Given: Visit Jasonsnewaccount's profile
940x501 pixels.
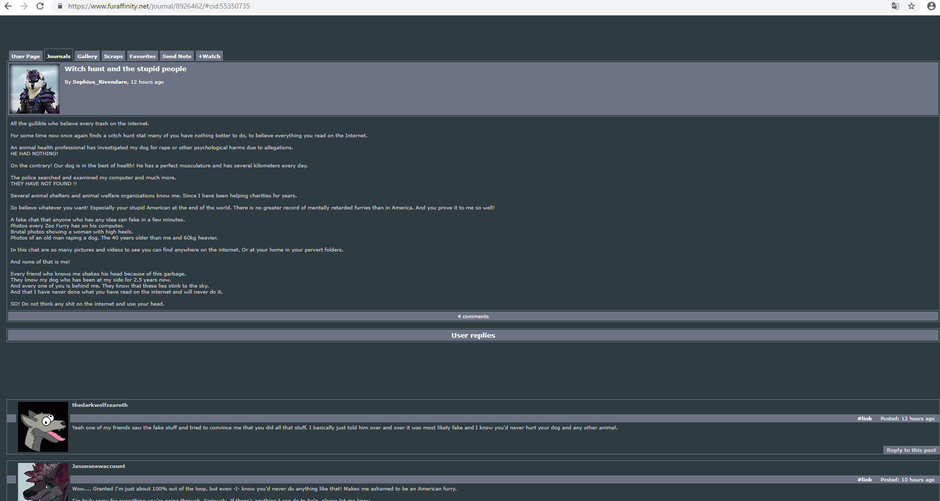Looking at the screenshot, I should 99,466.
